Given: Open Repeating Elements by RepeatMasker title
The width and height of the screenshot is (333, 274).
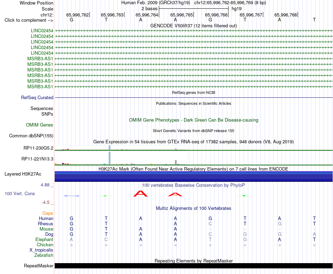Looking at the screenshot, I should (193, 261).
